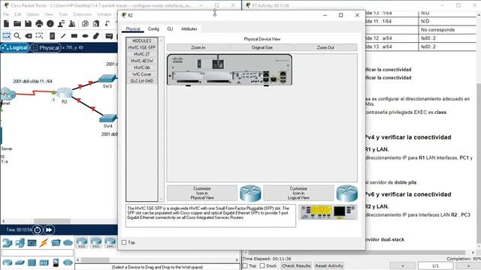This screenshot has height=270, width=481.
Task: Pick the 4331 router model
Action: coord(82,242)
